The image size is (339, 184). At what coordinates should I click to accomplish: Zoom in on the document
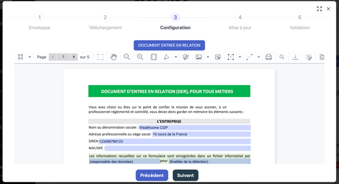140,57
